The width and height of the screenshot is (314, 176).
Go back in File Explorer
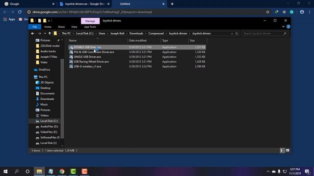33,34
